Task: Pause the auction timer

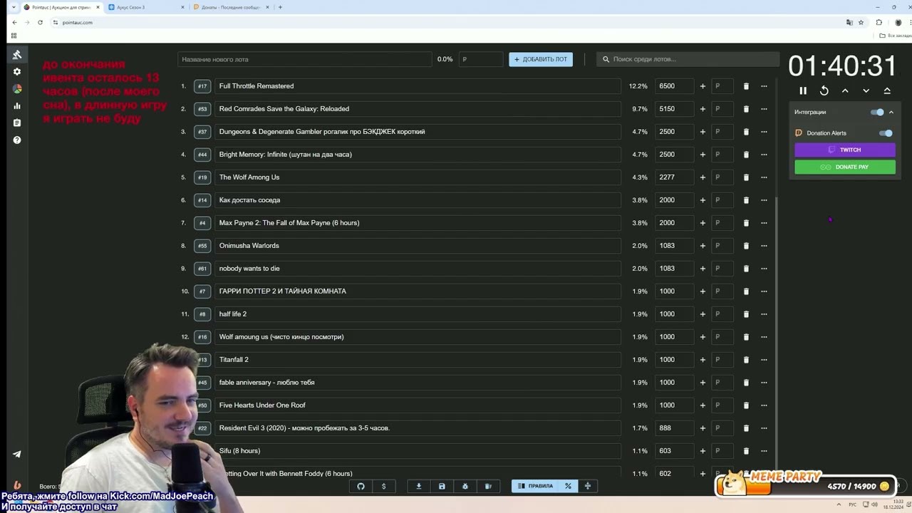Action: pos(803,91)
